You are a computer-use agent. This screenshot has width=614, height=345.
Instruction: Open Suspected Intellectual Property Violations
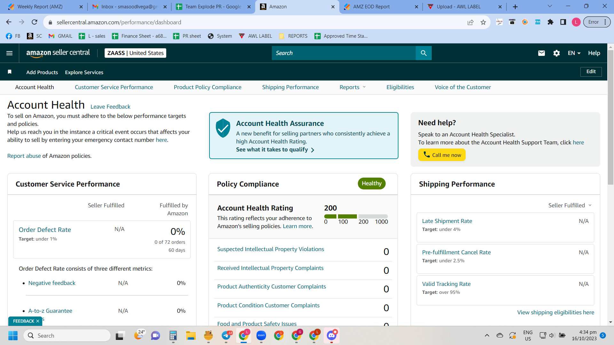[271, 249]
